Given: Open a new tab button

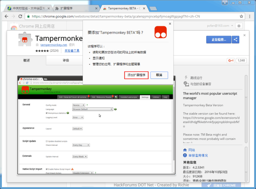Looking at the screenshot, I should click(153, 8).
